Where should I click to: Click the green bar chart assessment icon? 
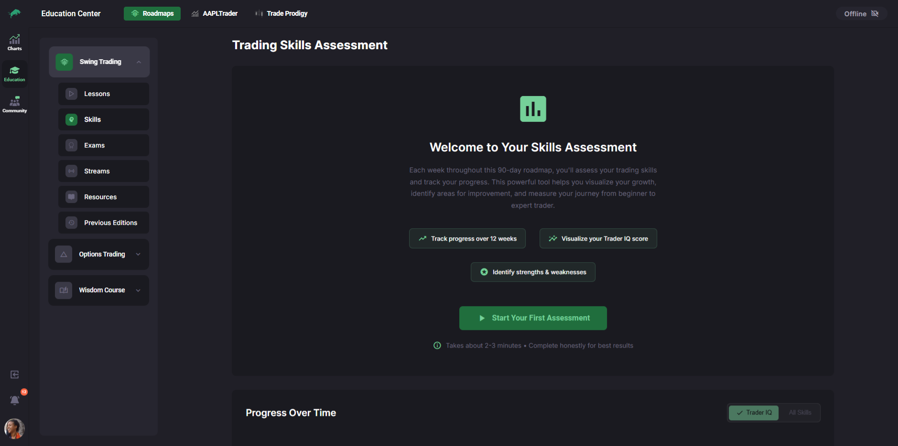pyautogui.click(x=533, y=109)
